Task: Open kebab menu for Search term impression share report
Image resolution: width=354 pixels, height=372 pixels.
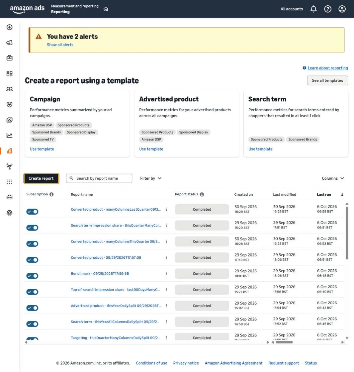Action: [166, 226]
